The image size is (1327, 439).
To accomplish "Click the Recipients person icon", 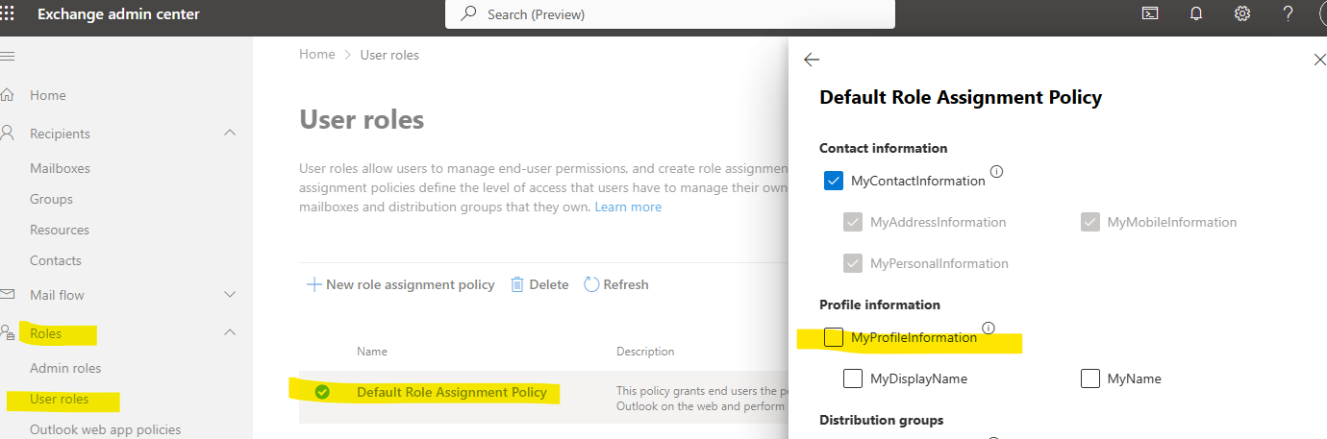I will coord(8,133).
